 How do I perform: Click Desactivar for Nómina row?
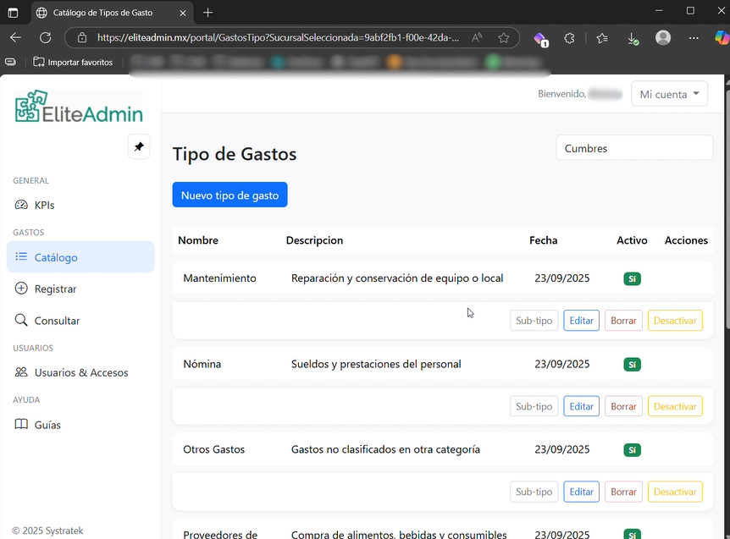point(674,407)
